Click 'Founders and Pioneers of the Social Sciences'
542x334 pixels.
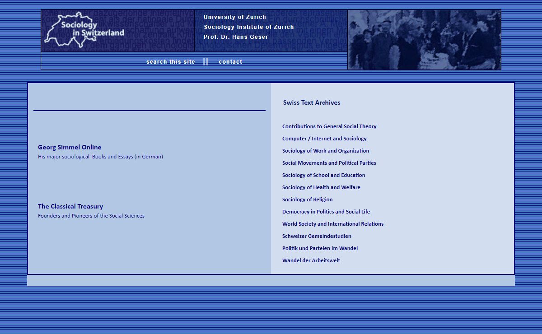91,216
